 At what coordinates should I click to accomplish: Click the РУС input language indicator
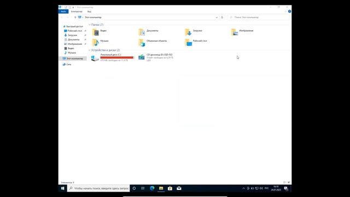266,188
